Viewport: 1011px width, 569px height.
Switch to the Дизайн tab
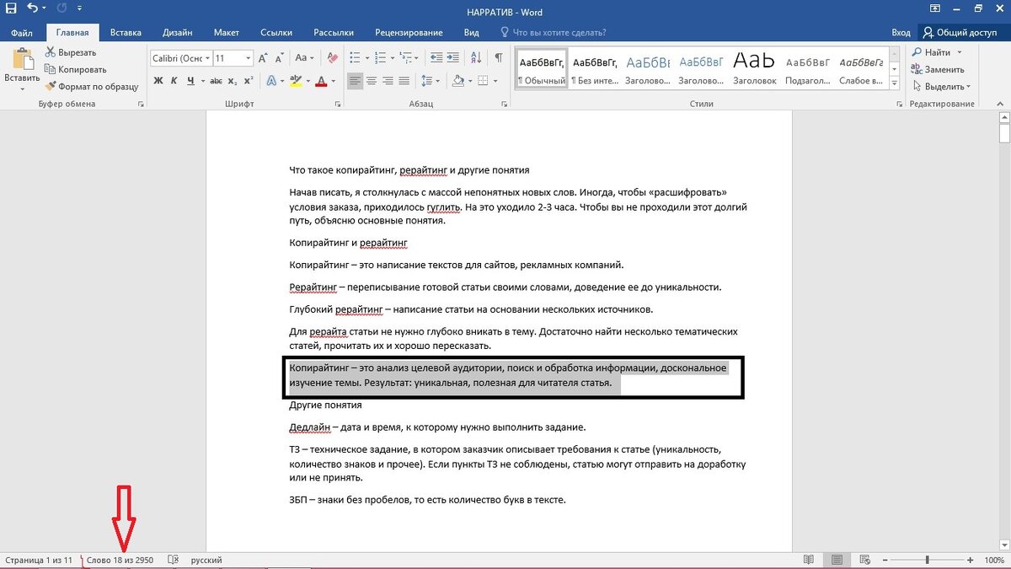pyautogui.click(x=178, y=32)
